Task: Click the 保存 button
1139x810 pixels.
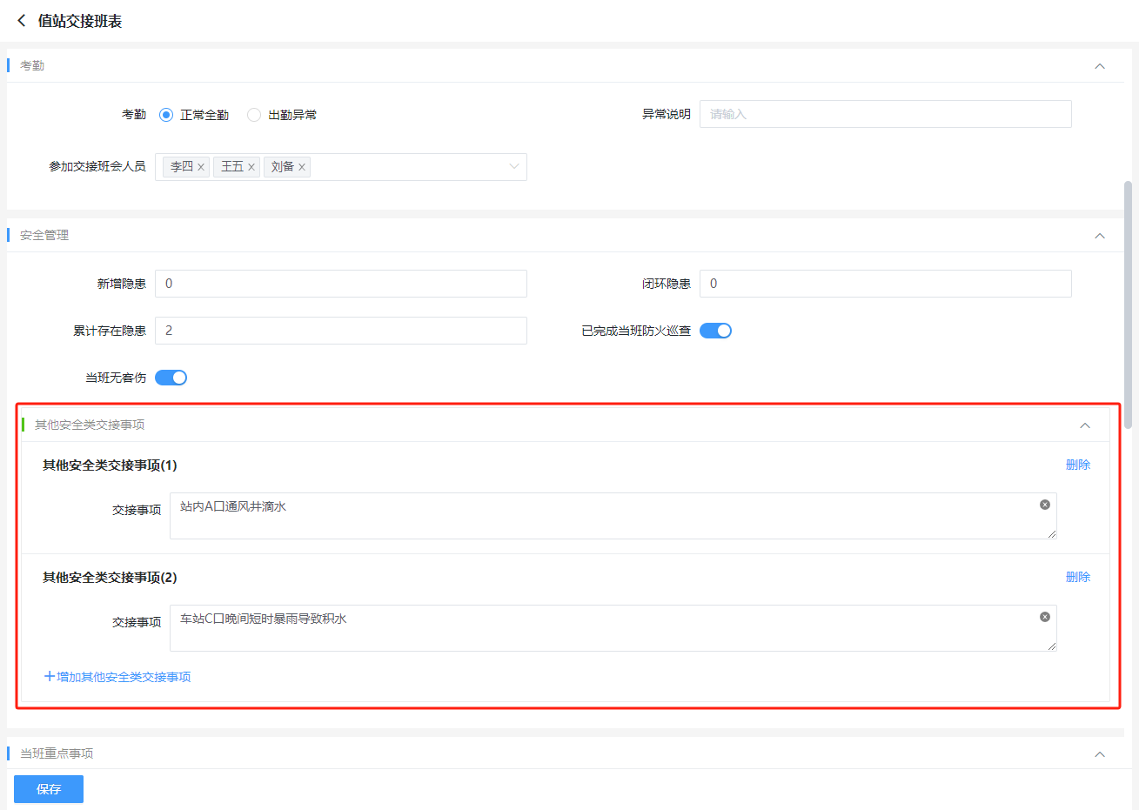Action: [49, 789]
